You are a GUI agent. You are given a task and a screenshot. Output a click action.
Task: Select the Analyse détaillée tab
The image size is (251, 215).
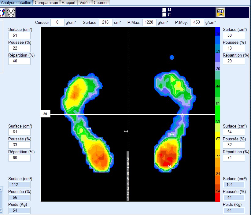(16, 2)
